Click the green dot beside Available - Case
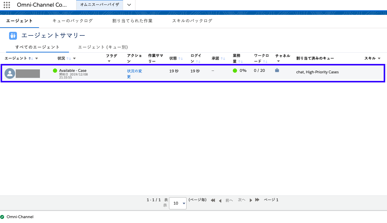The height and width of the screenshot is (223, 387). coord(55,70)
